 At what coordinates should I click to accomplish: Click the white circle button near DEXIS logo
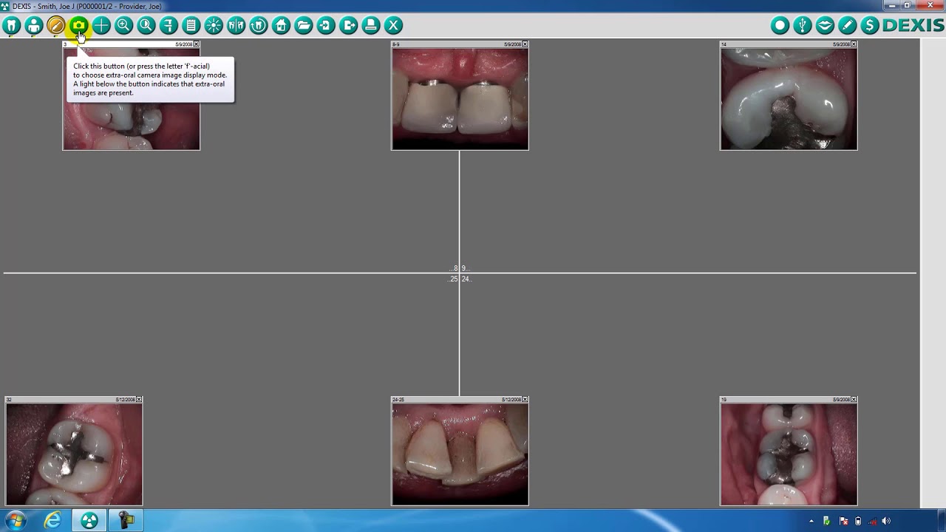click(780, 26)
